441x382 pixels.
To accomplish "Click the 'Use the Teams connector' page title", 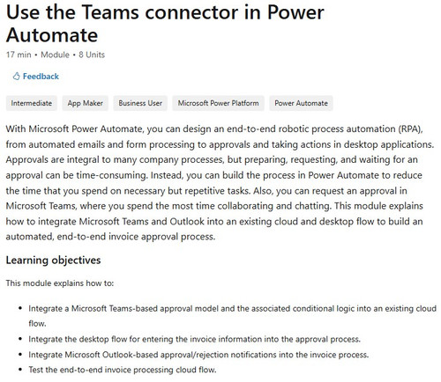I will (x=165, y=24).
